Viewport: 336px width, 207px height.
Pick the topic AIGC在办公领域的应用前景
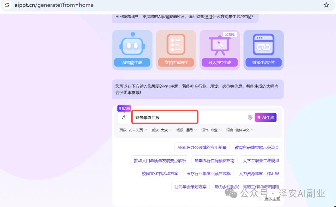coord(202,147)
